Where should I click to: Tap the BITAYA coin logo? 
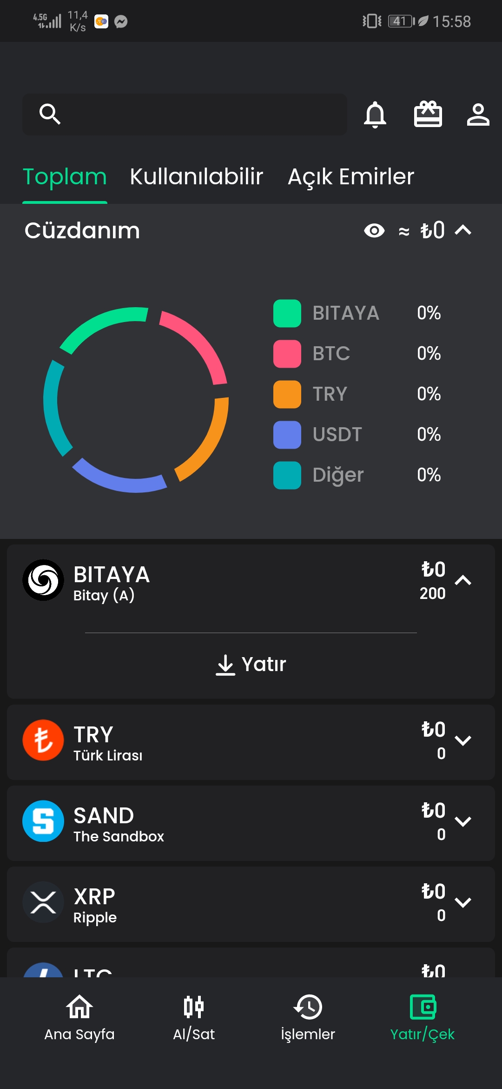[43, 580]
